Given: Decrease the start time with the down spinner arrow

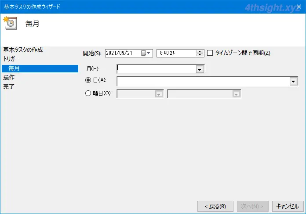Looking at the screenshot, I should coord(200,55).
